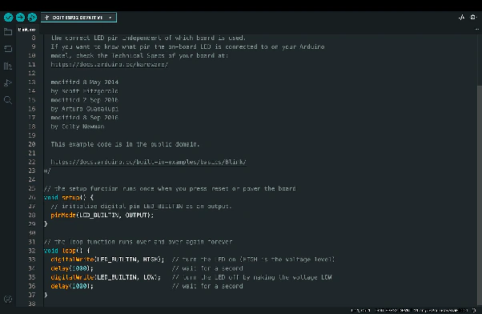
Task: Click line "the correct LED pin independent"
Action: (x=148, y=38)
